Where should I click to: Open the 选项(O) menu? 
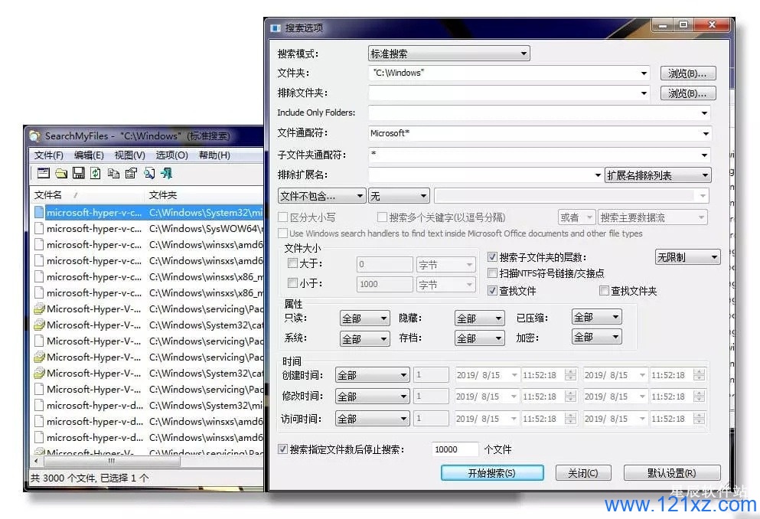coord(171,155)
